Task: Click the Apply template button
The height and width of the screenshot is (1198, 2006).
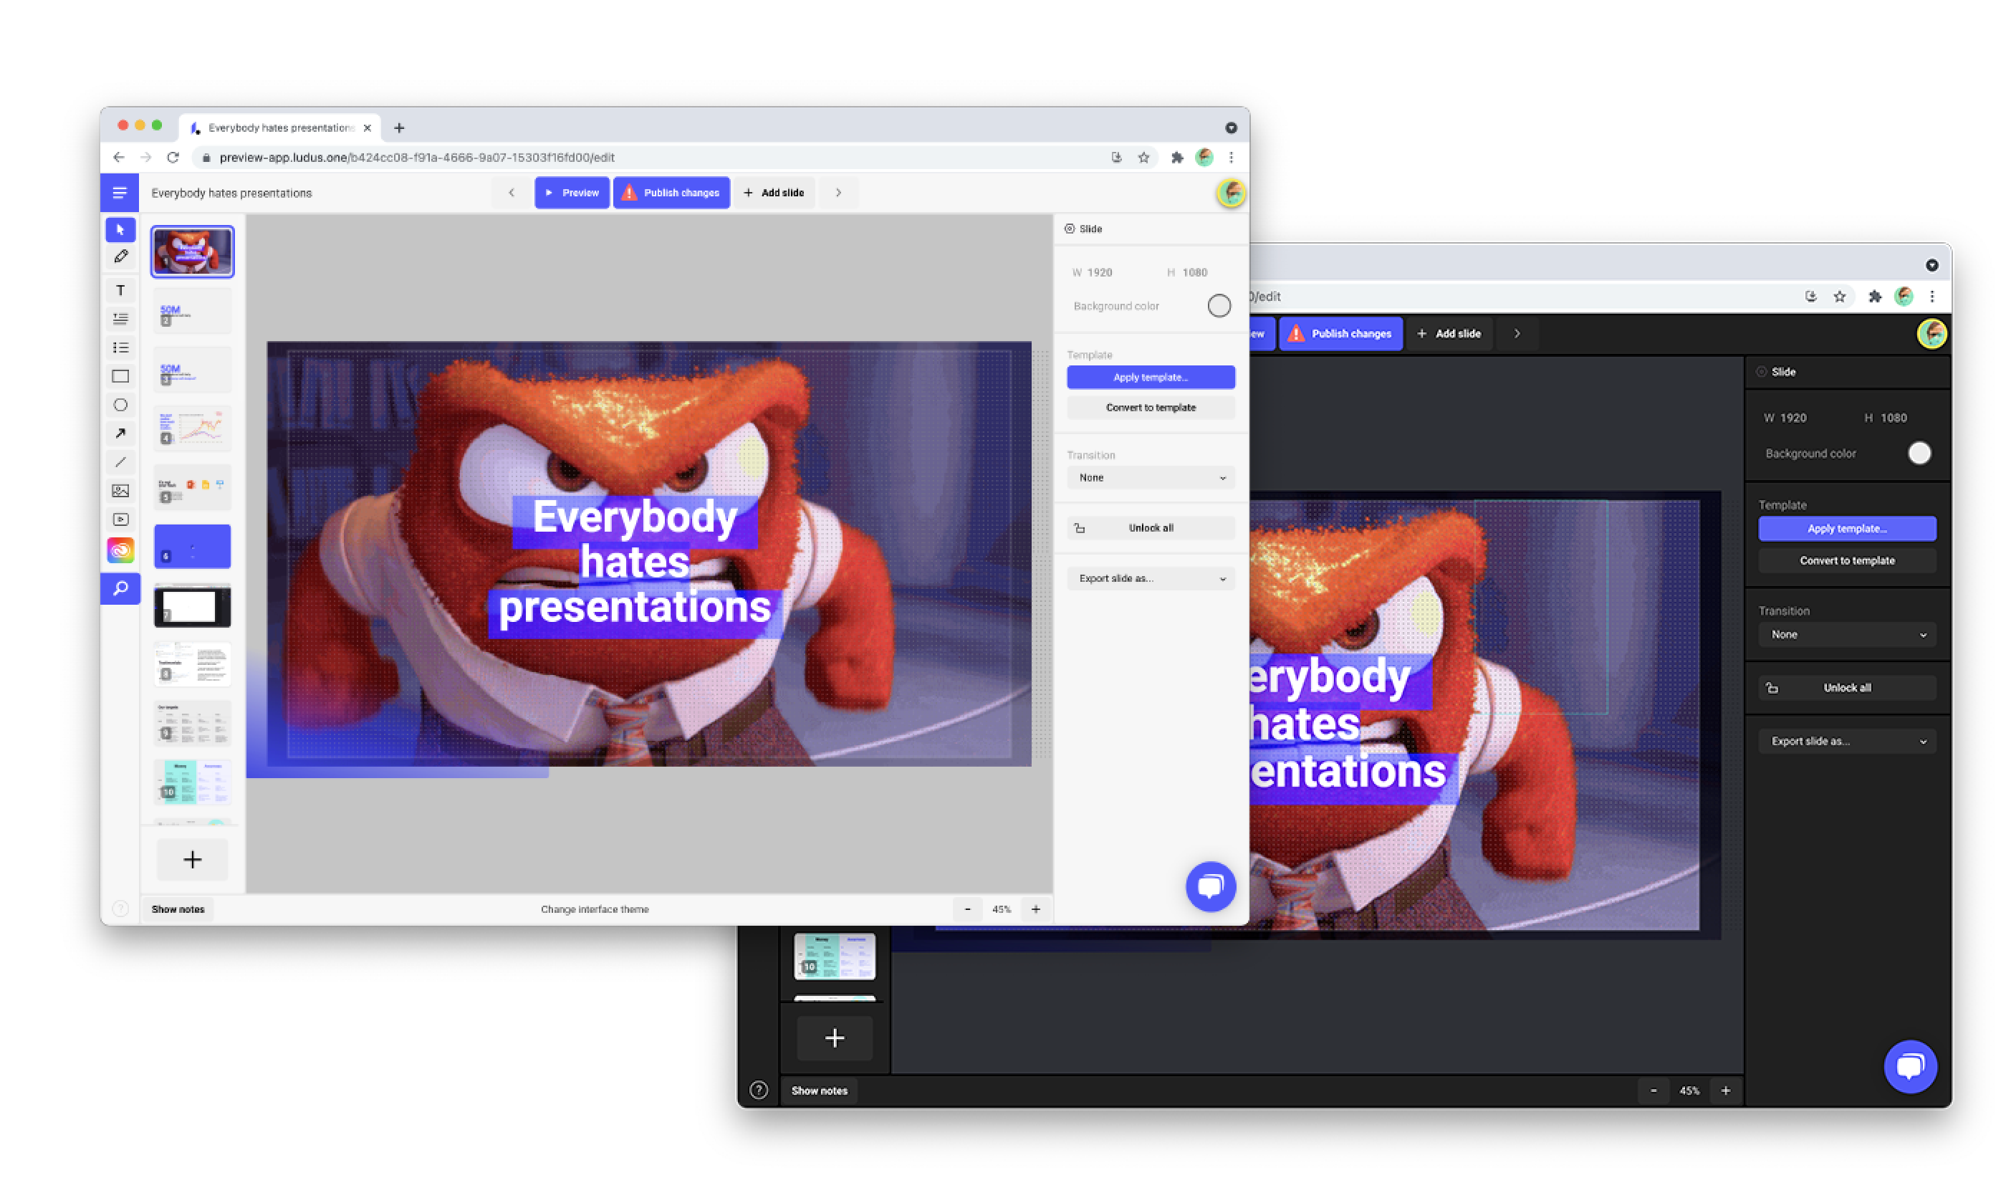Action: 1151,377
